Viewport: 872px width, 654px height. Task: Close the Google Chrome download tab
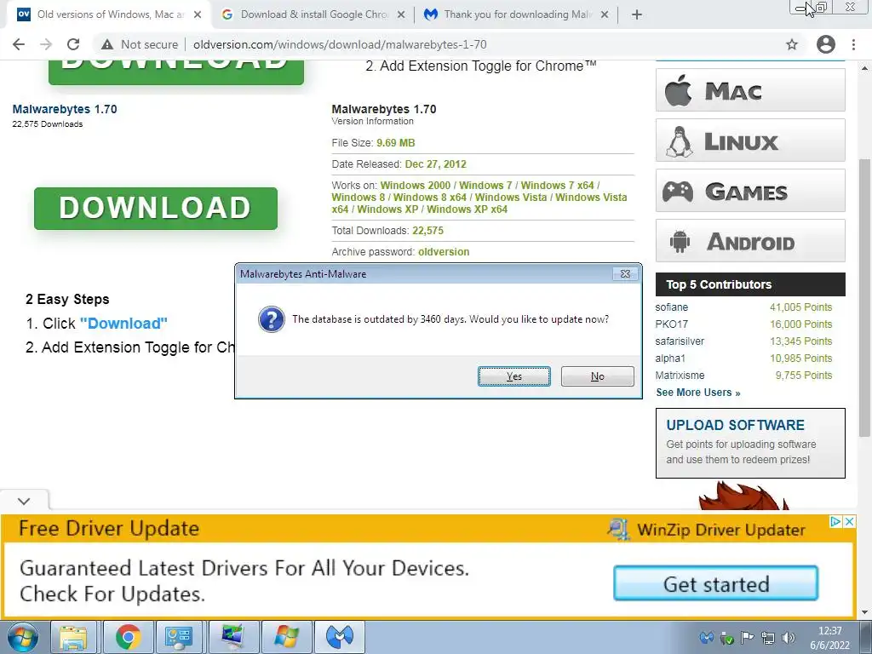[400, 14]
